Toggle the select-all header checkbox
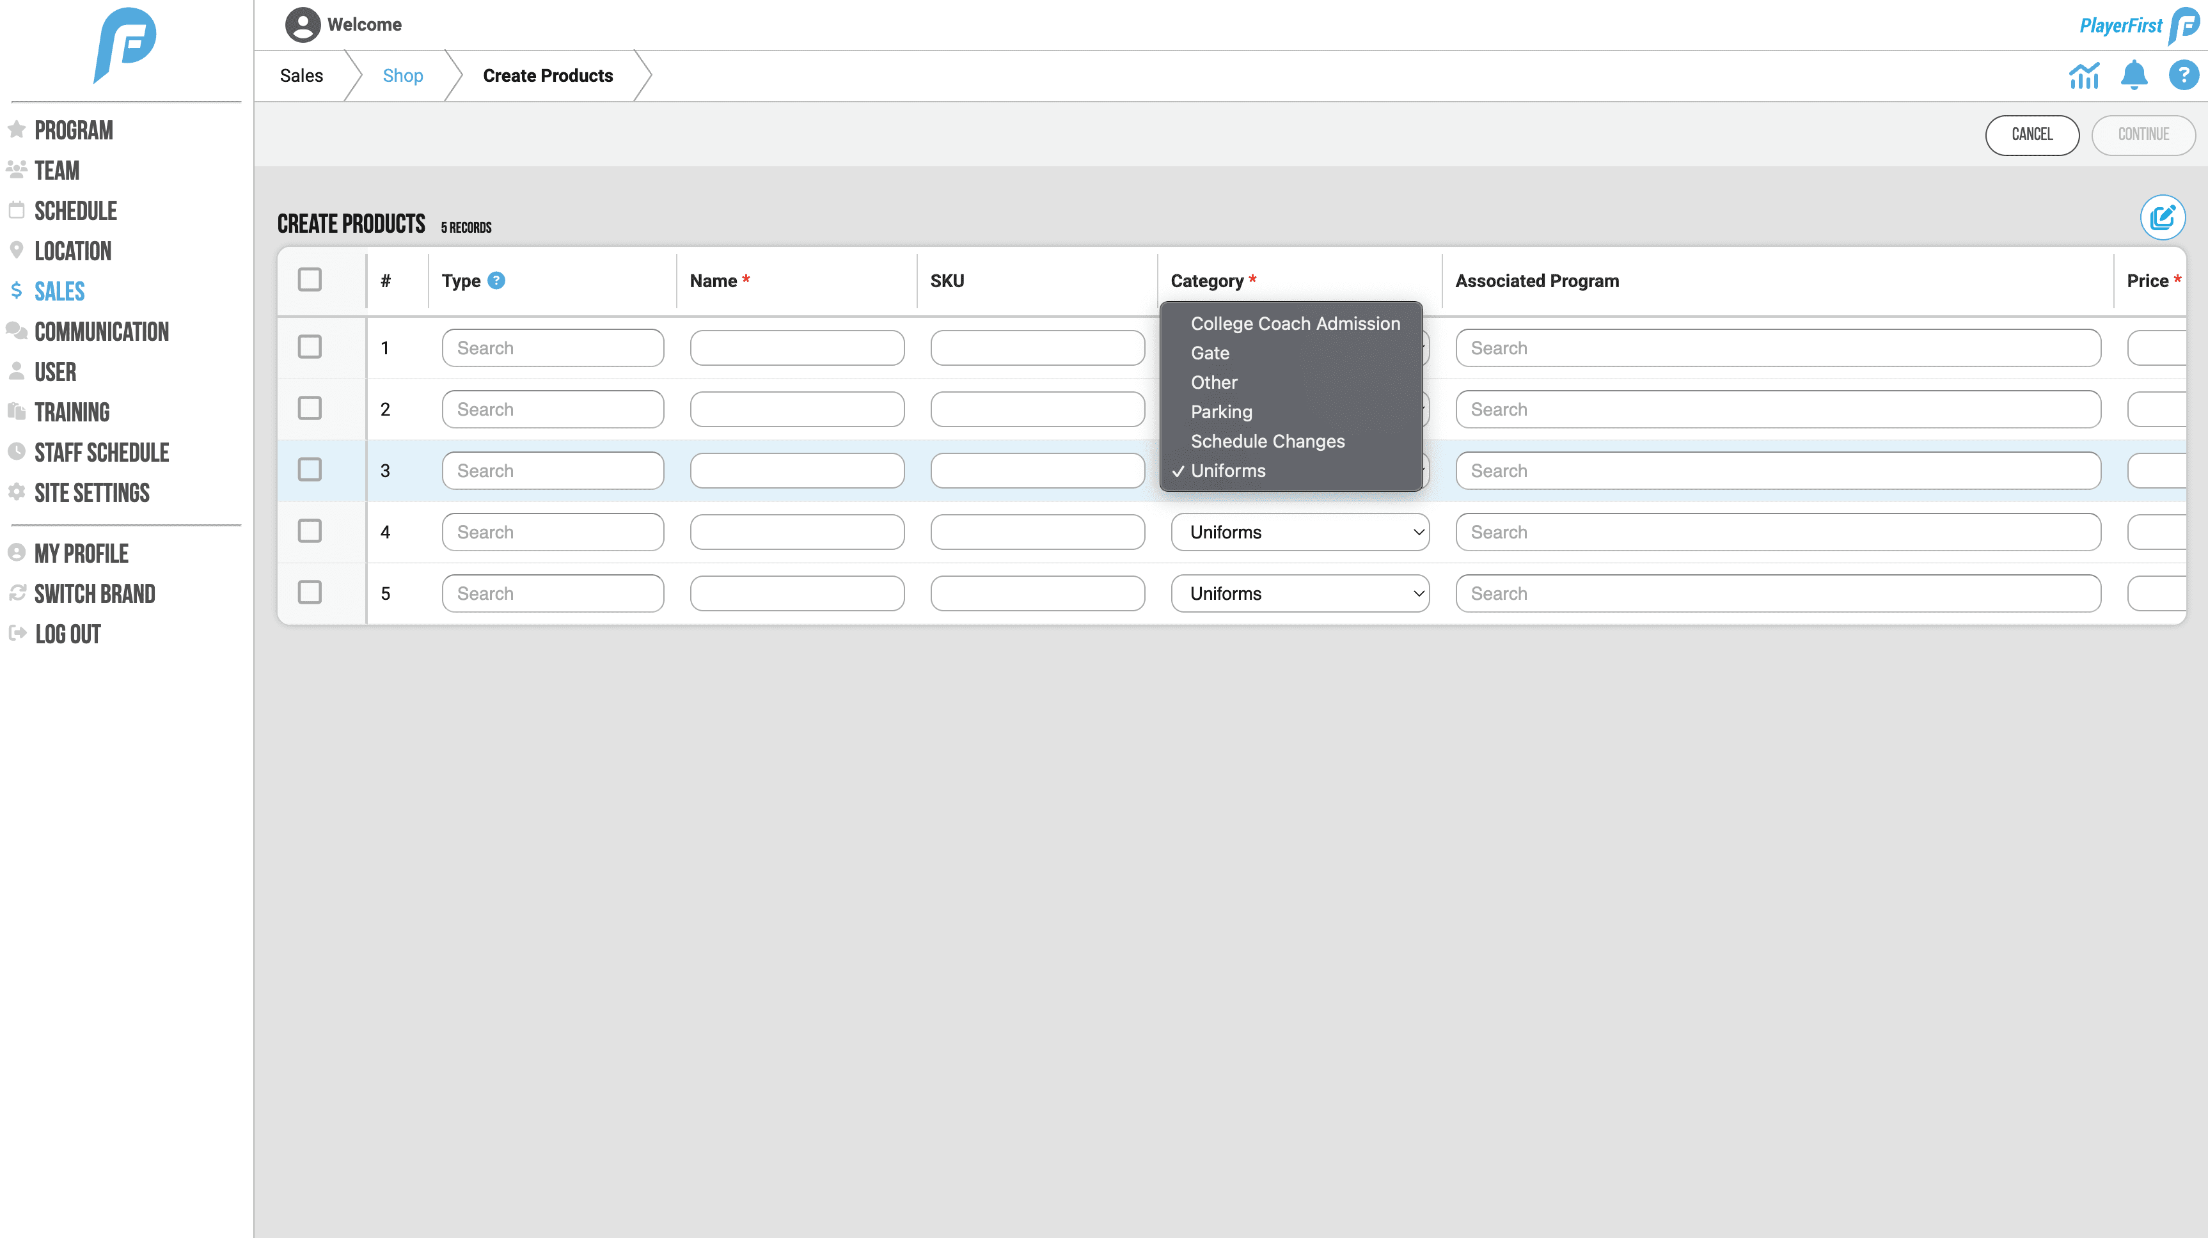2208x1238 pixels. click(310, 279)
